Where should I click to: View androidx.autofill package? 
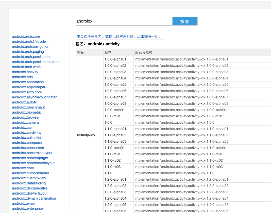coord(25,102)
